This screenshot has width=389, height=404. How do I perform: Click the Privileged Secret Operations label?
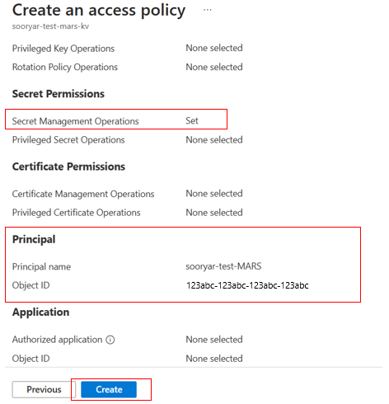pyautogui.click(x=68, y=140)
